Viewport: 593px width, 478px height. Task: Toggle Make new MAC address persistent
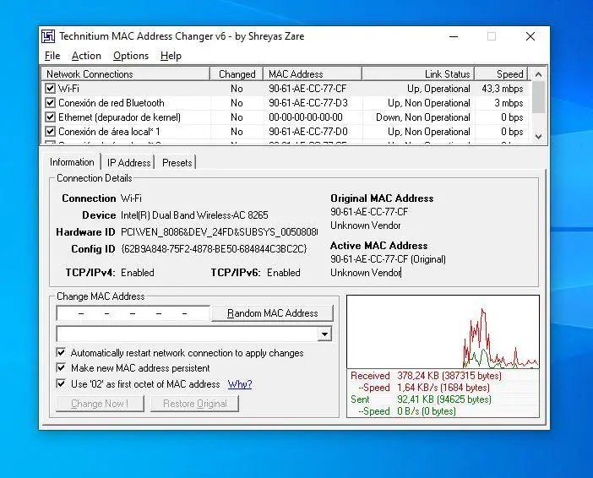(61, 368)
